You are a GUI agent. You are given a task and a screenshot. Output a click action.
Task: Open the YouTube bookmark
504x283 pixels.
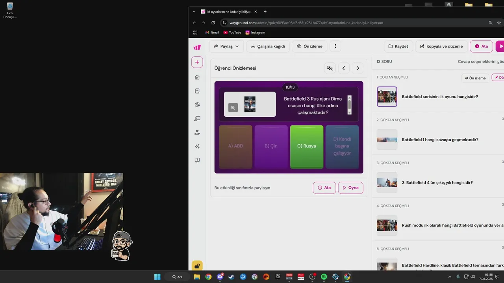pyautogui.click(x=232, y=33)
